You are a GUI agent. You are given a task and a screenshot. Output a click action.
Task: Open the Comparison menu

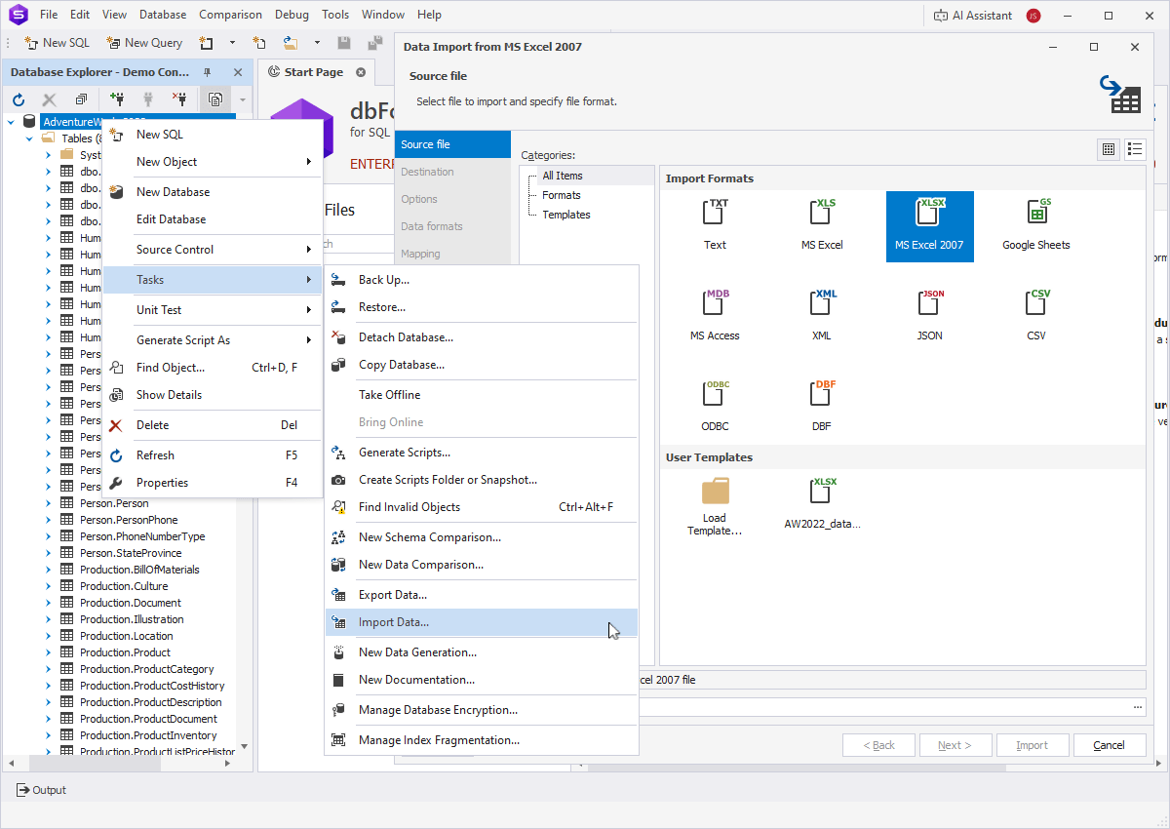(230, 14)
